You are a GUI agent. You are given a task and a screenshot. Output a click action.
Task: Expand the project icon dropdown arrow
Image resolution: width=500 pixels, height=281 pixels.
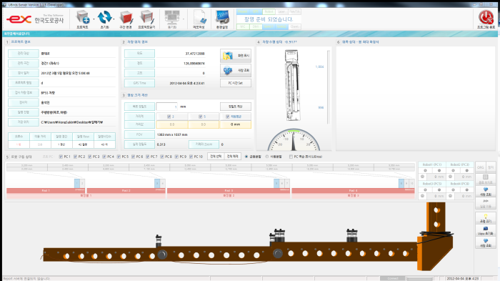pyautogui.click(x=94, y=19)
